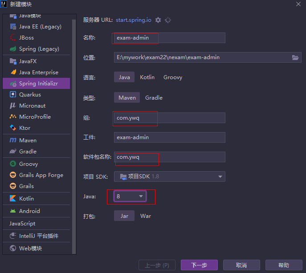Click the 下一步 button
The width and height of the screenshot is (306, 273).
click(199, 265)
